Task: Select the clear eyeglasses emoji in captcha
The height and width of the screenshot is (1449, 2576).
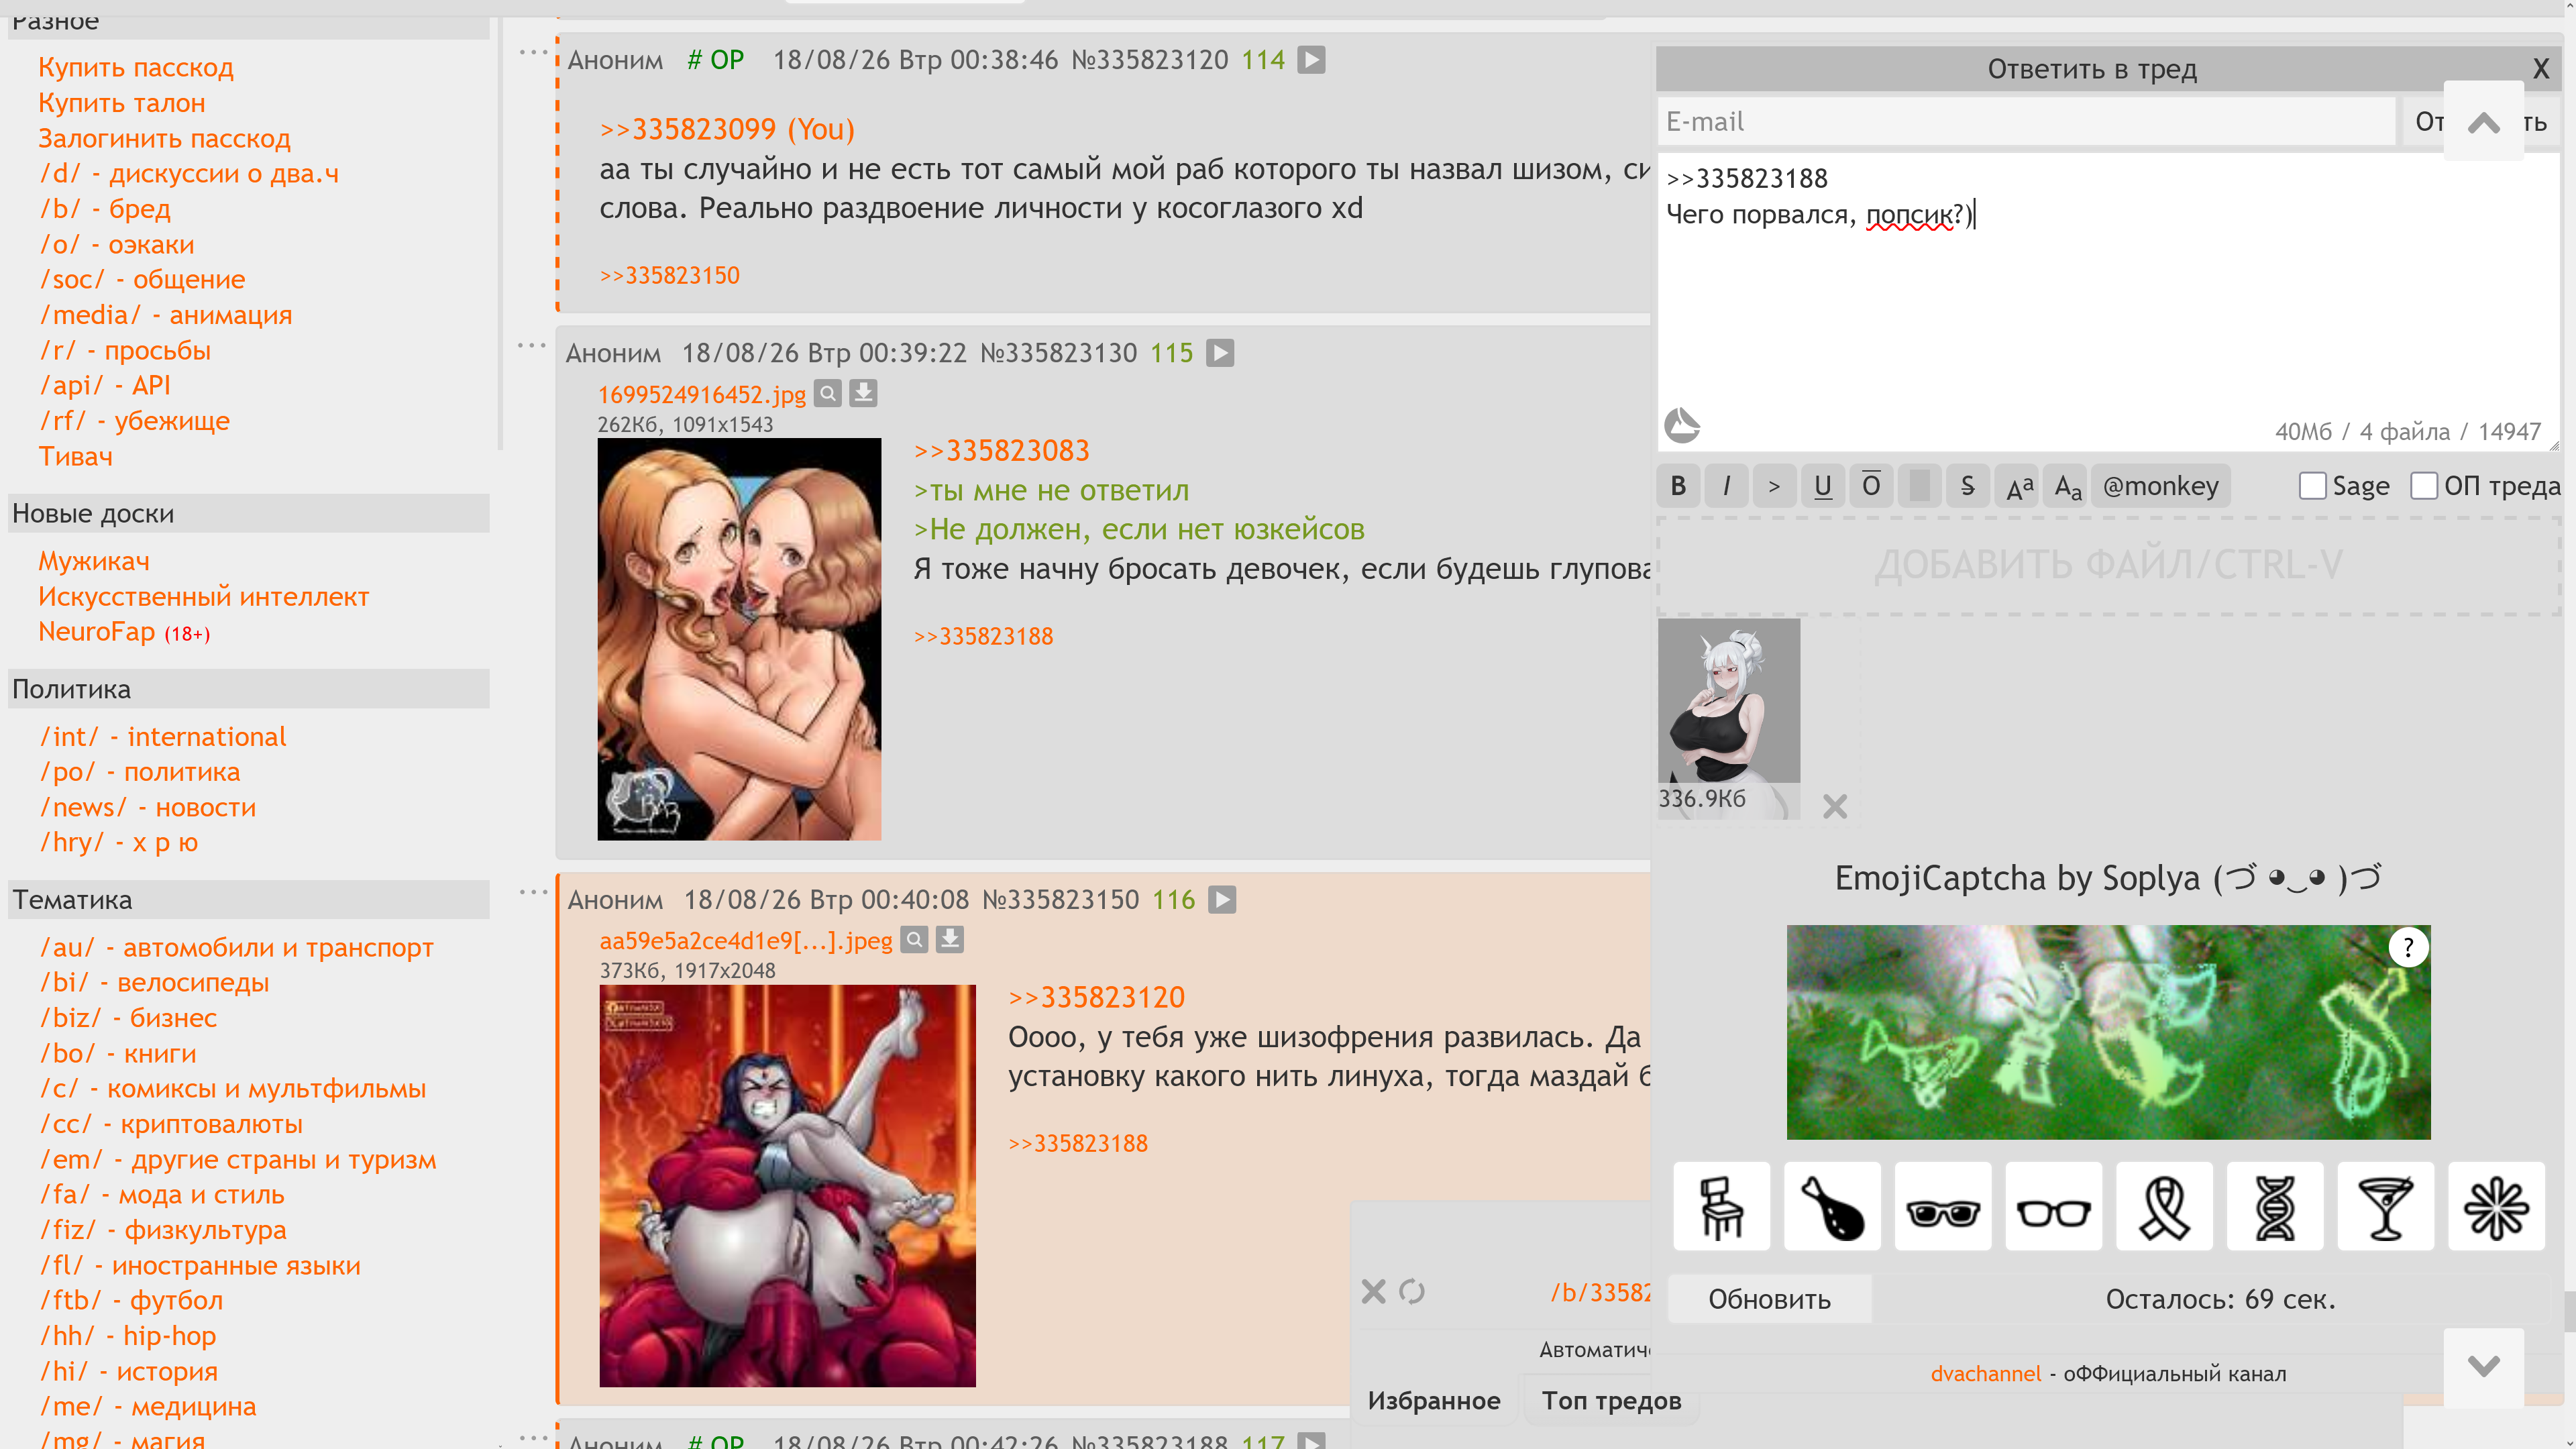Action: (x=2053, y=1206)
